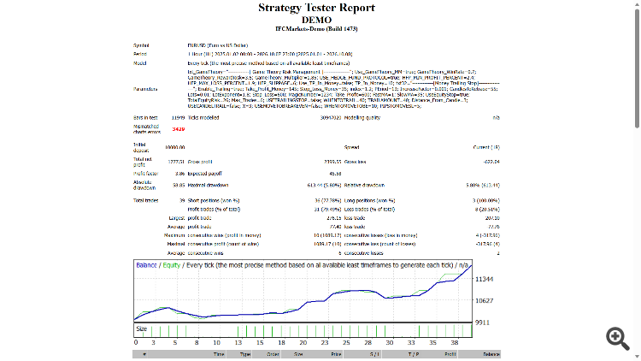The width and height of the screenshot is (641, 361).
Task: Click the 'Balance' legend word in chart
Action: [x=146, y=265]
